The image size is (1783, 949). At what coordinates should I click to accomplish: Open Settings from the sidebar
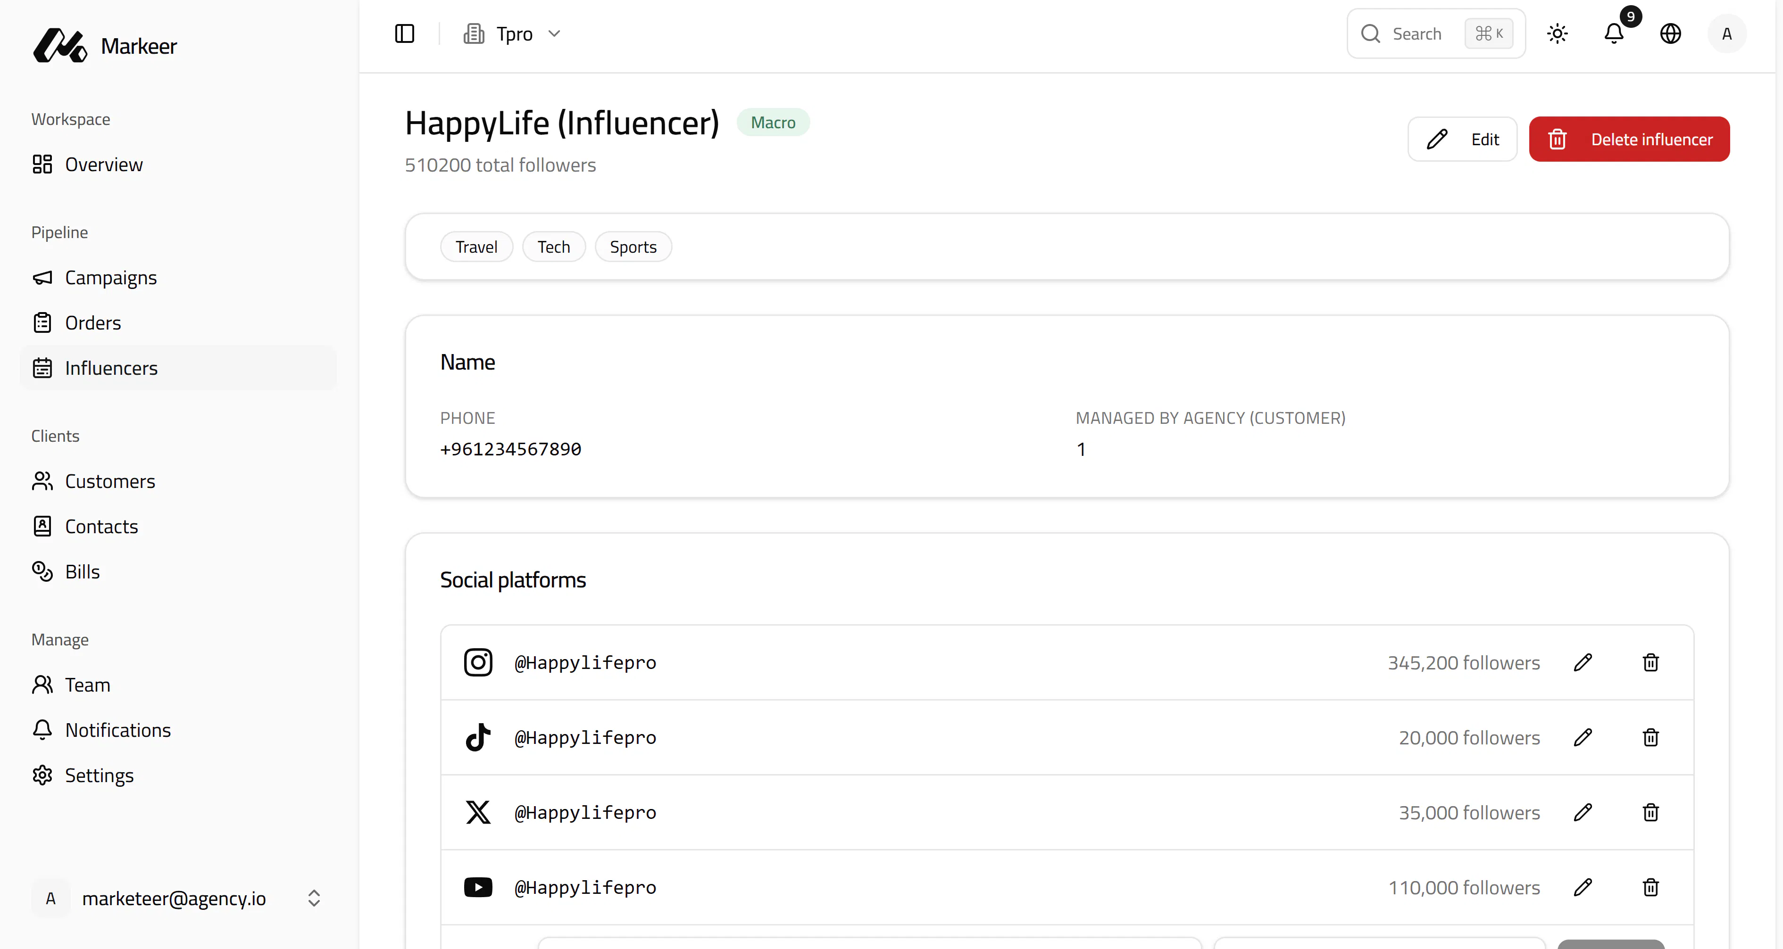[178, 776]
